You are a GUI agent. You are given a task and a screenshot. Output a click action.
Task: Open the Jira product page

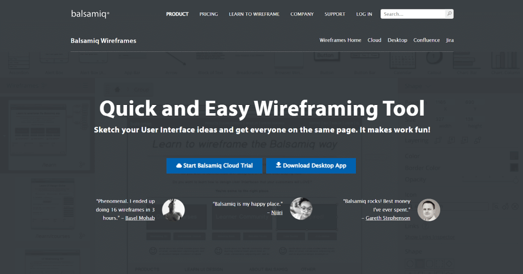(x=450, y=40)
